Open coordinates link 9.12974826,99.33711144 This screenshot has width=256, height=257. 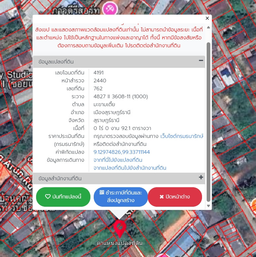[x=122, y=152]
